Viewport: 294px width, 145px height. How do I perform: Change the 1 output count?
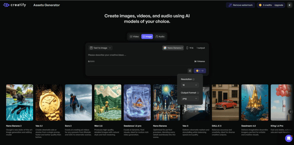point(201,48)
